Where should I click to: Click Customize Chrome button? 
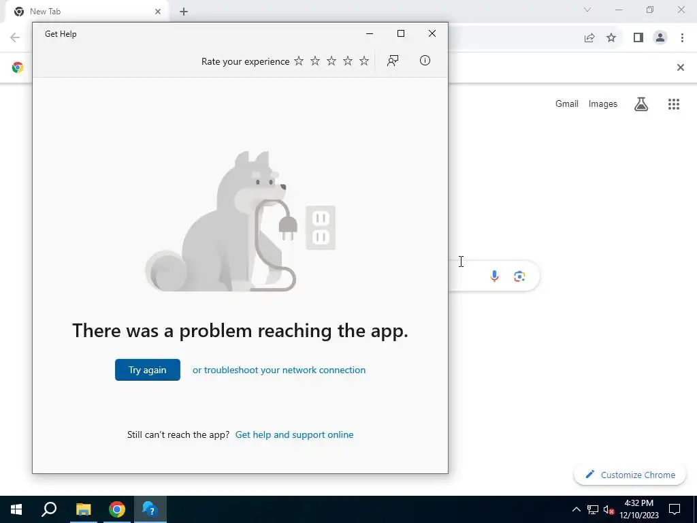coord(630,475)
